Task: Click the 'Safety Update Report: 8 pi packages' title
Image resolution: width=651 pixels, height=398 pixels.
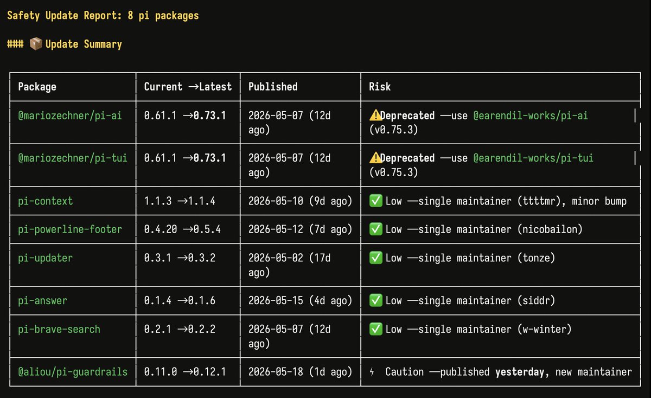Action: point(103,16)
